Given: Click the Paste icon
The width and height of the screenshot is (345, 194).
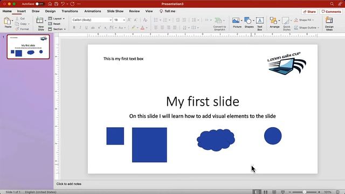Looking at the screenshot, I should click(x=7, y=21).
